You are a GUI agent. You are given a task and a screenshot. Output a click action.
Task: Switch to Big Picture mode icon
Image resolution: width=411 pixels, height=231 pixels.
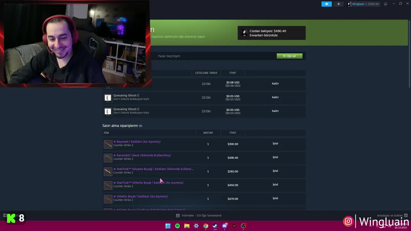coord(386,4)
